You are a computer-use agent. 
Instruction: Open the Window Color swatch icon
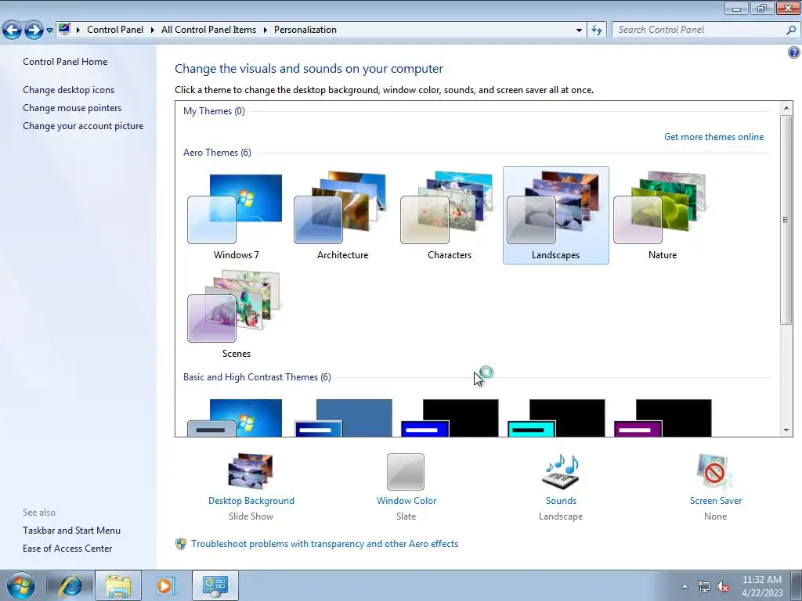[x=406, y=471]
